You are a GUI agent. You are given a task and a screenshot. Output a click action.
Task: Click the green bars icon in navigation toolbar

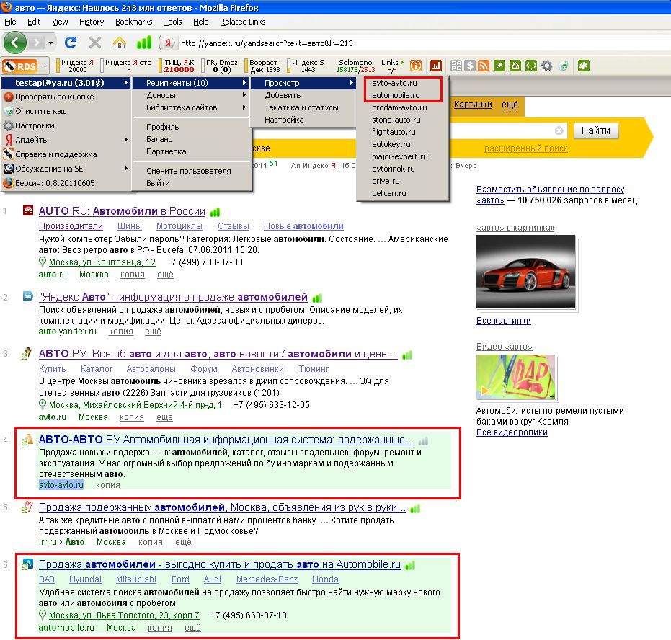click(x=144, y=43)
